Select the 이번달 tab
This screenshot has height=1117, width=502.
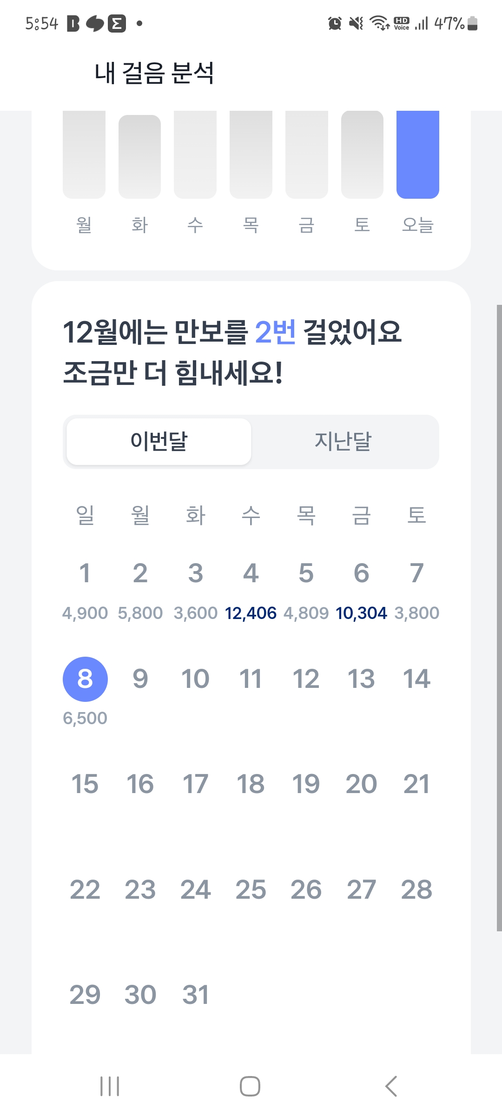click(159, 441)
